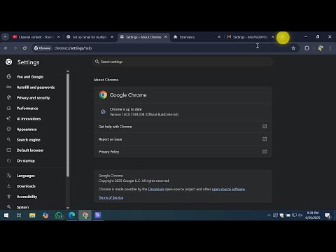336x252 pixels.
Task: Open Privacy and security settings
Action: tap(33, 98)
